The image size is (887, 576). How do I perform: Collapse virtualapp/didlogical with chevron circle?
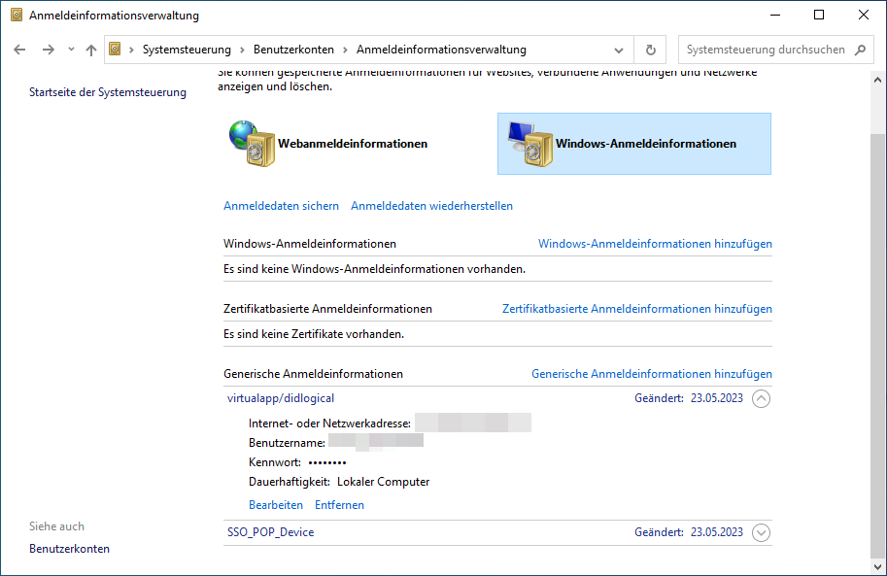(x=761, y=399)
